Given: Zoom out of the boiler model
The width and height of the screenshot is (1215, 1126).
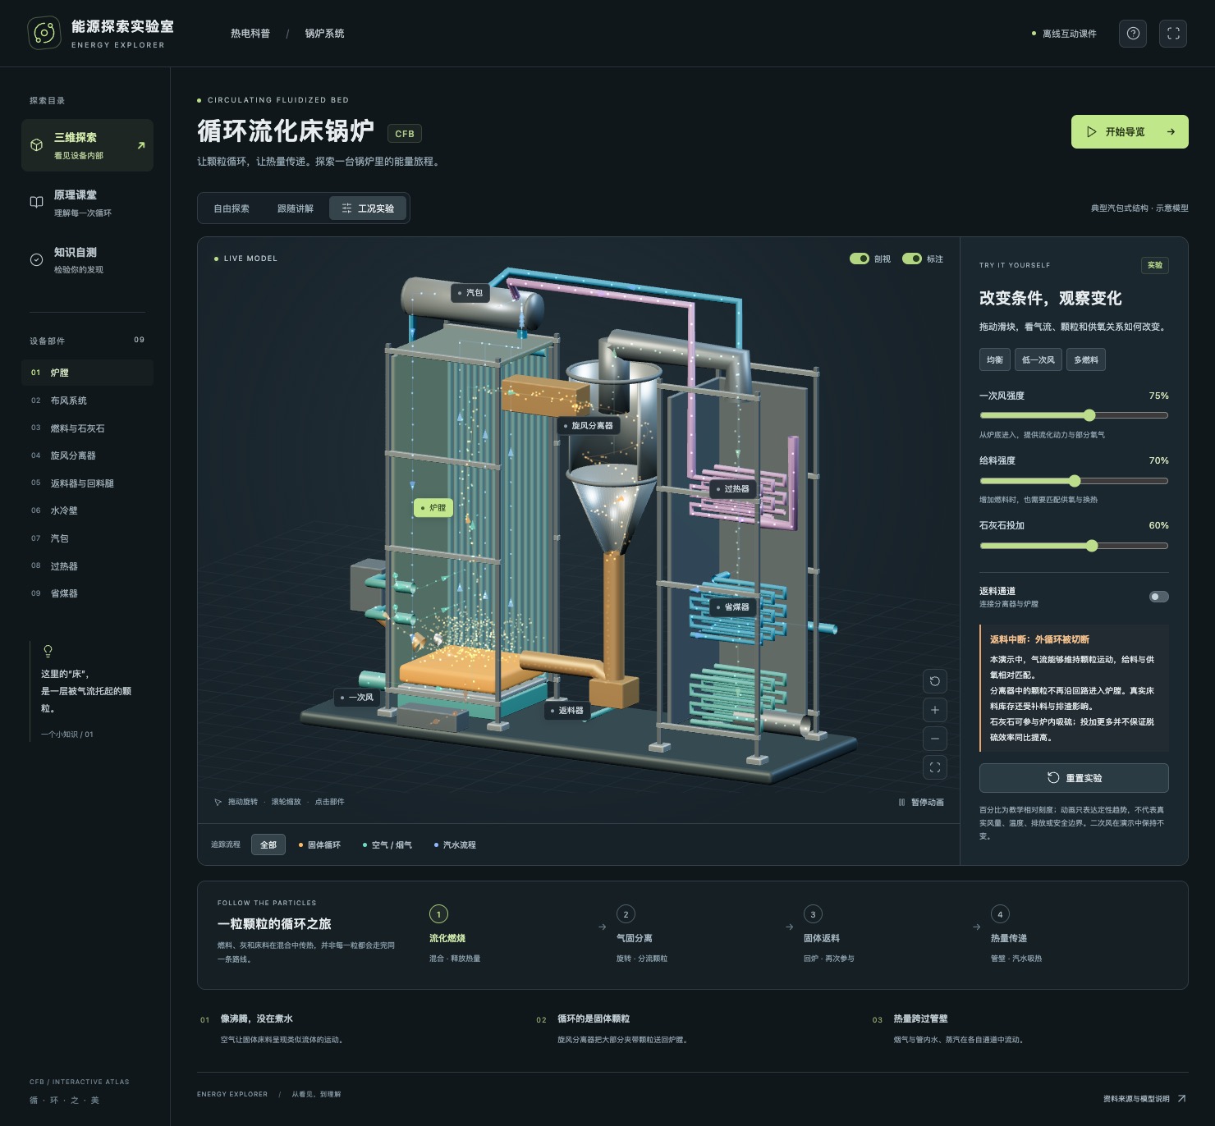Looking at the screenshot, I should click(x=935, y=739).
